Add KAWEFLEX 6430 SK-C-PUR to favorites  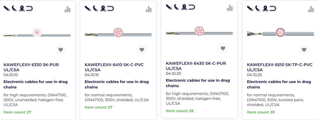click(x=223, y=48)
